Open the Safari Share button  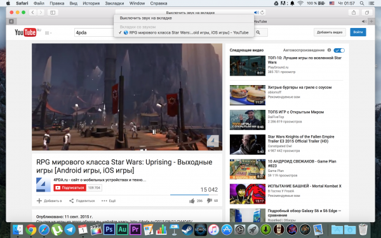(x=354, y=13)
